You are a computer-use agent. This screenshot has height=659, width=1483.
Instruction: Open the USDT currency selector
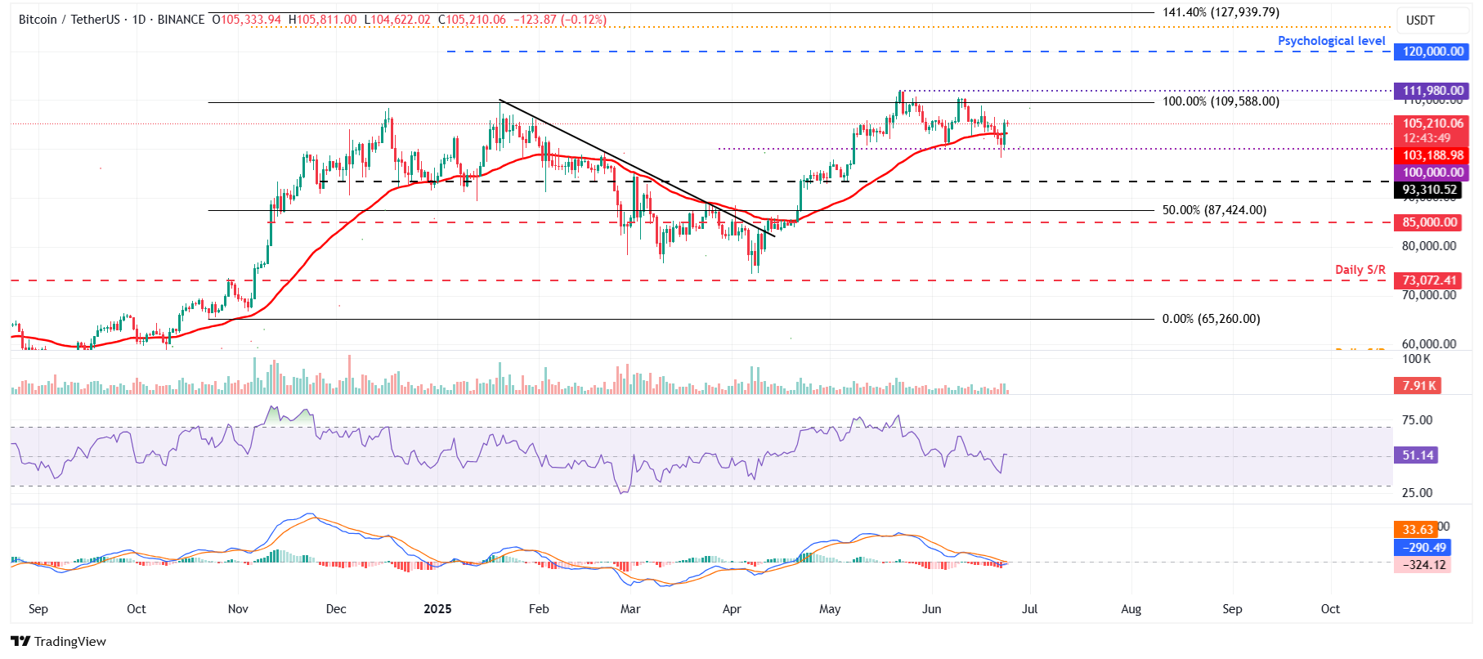[x=1420, y=20]
